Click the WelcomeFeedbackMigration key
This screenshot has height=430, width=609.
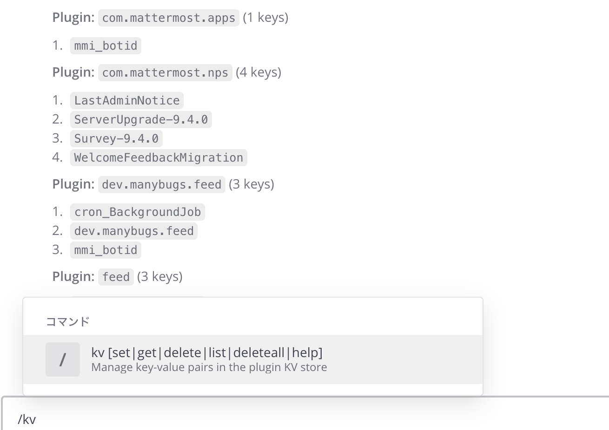tap(159, 158)
